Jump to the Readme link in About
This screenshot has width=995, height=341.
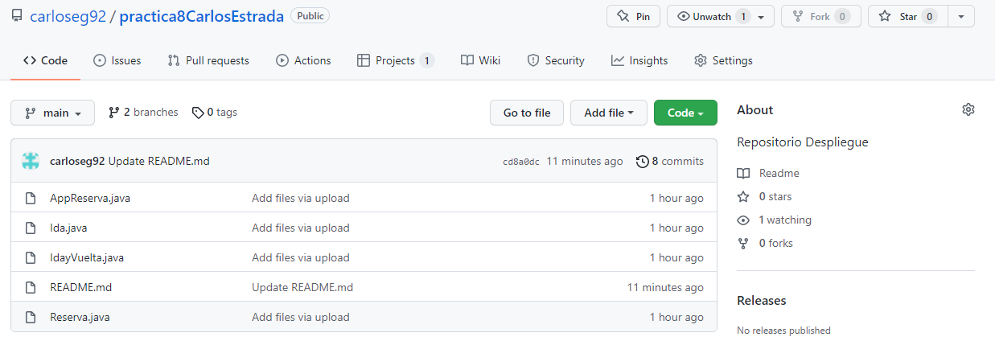(x=779, y=173)
